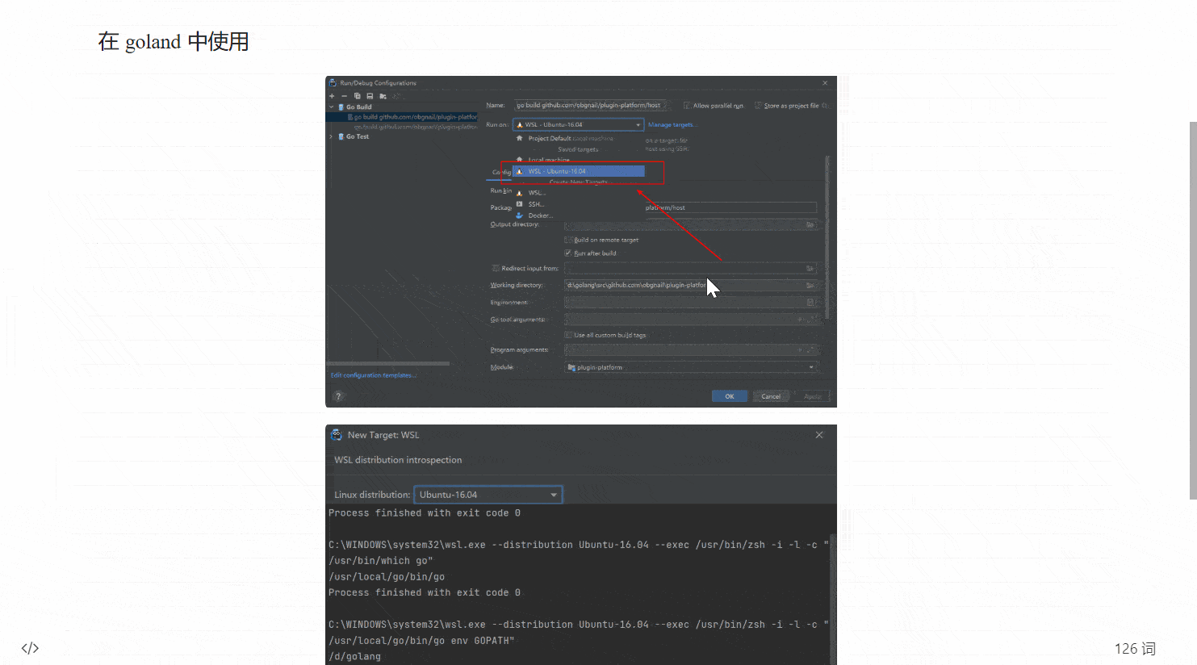Click the sort configurations icon

pos(396,96)
